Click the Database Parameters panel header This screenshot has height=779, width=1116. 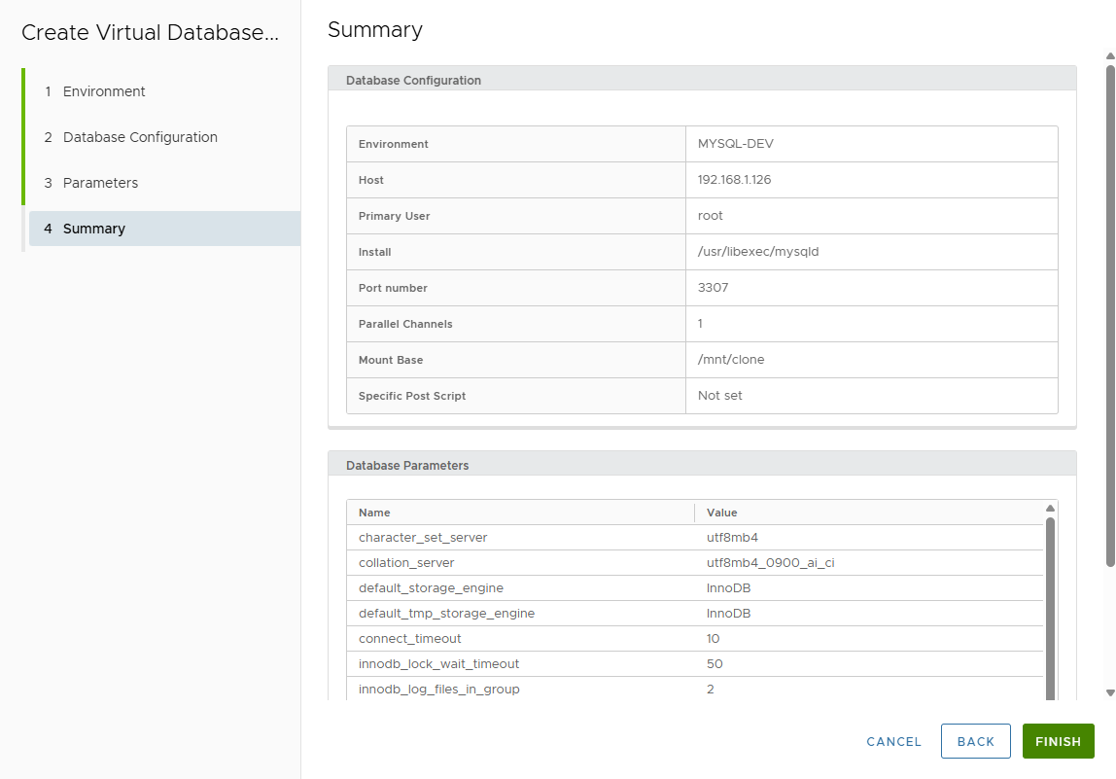(407, 466)
